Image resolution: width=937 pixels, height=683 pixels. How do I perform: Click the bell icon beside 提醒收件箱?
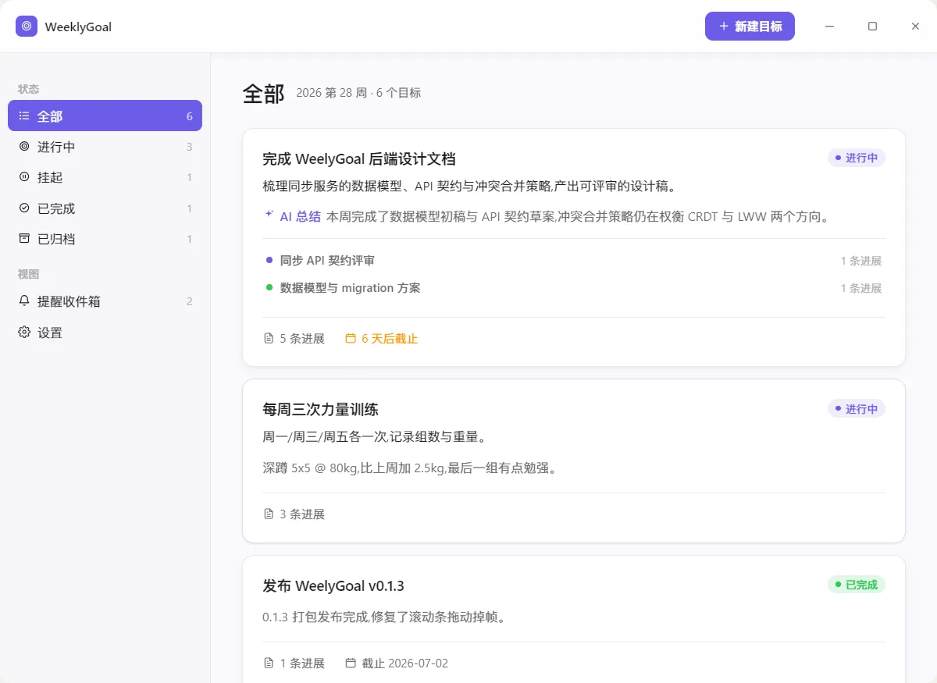click(24, 301)
